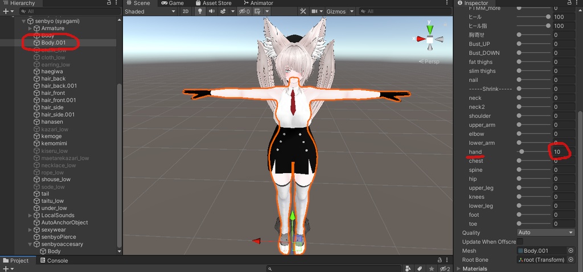Toggle Update When Offscreen checkbox
The width and height of the screenshot is (583, 272).
point(520,241)
